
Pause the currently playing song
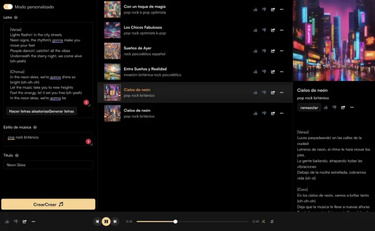(106, 221)
